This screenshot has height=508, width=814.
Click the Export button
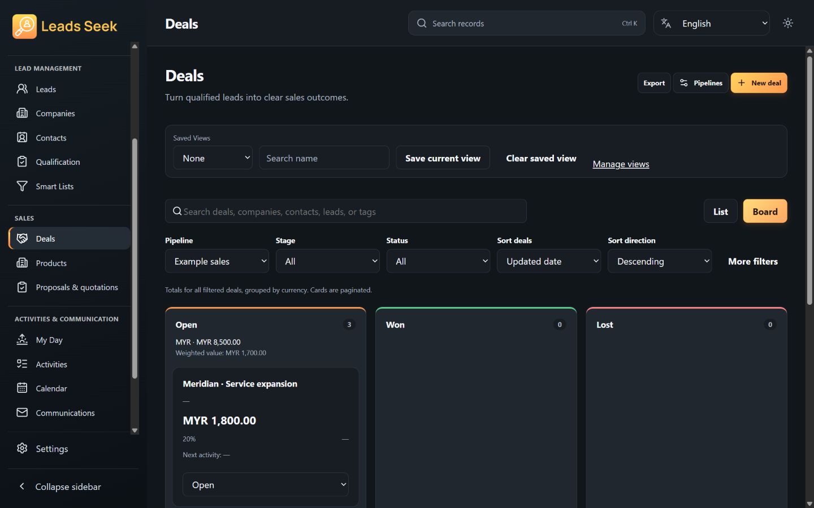pyautogui.click(x=654, y=83)
